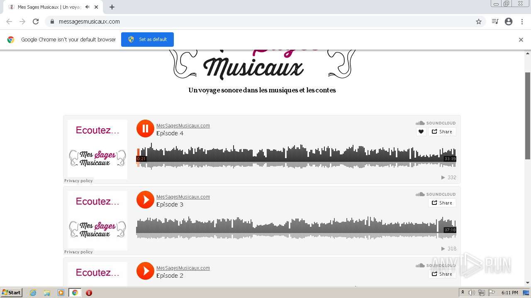Click the page vertical scrollbar
The width and height of the screenshot is (531, 298).
click(x=528, y=116)
